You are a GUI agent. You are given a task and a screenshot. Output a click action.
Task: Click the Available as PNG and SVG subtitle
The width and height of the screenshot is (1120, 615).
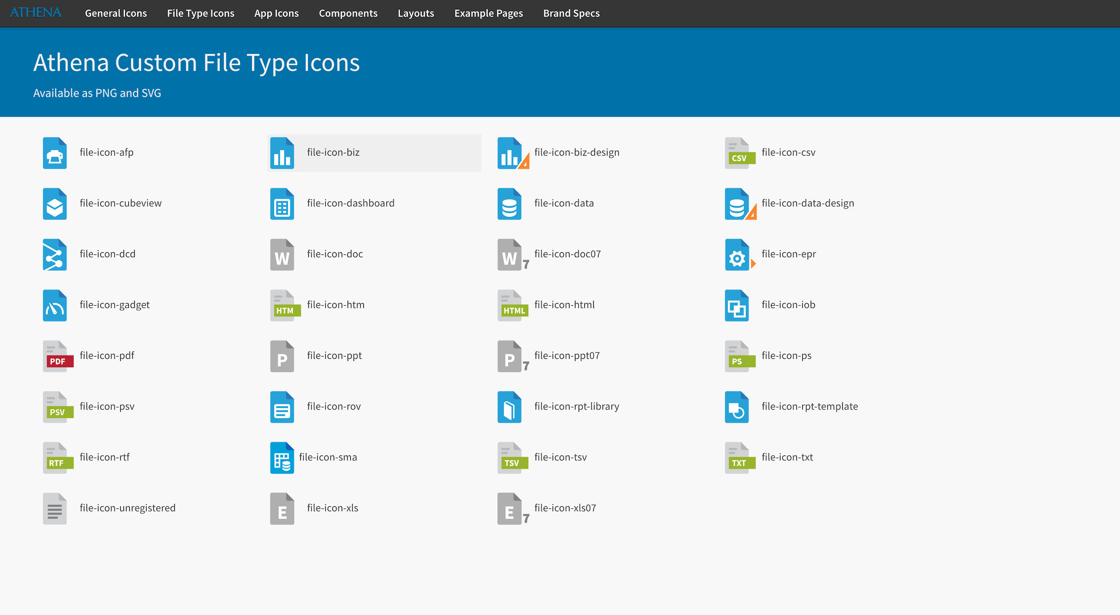pyautogui.click(x=97, y=93)
